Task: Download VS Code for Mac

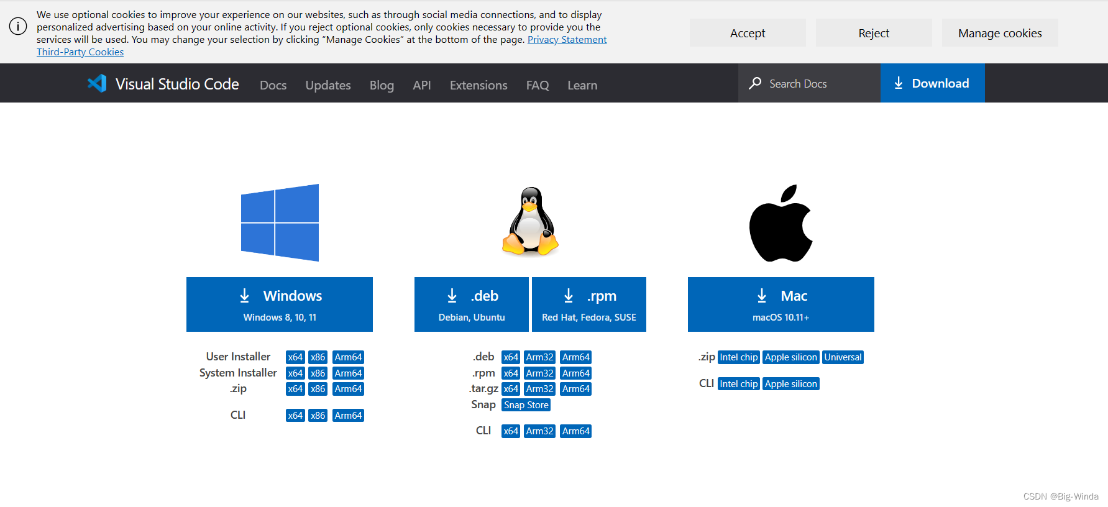Action: pos(781,304)
